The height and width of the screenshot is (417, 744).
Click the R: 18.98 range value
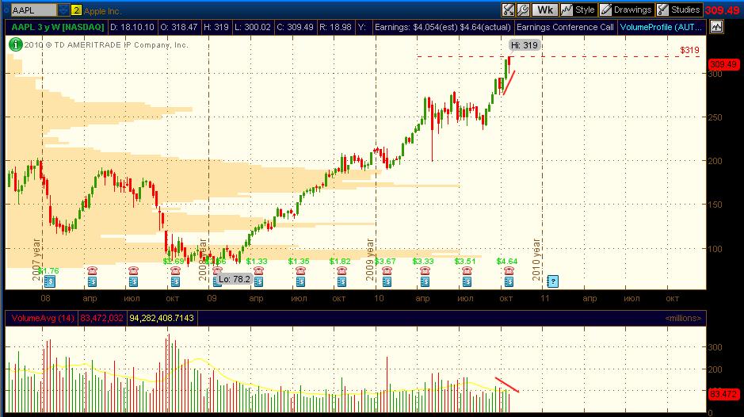[335, 27]
